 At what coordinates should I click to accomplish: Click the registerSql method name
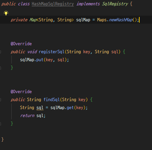(52, 52)
